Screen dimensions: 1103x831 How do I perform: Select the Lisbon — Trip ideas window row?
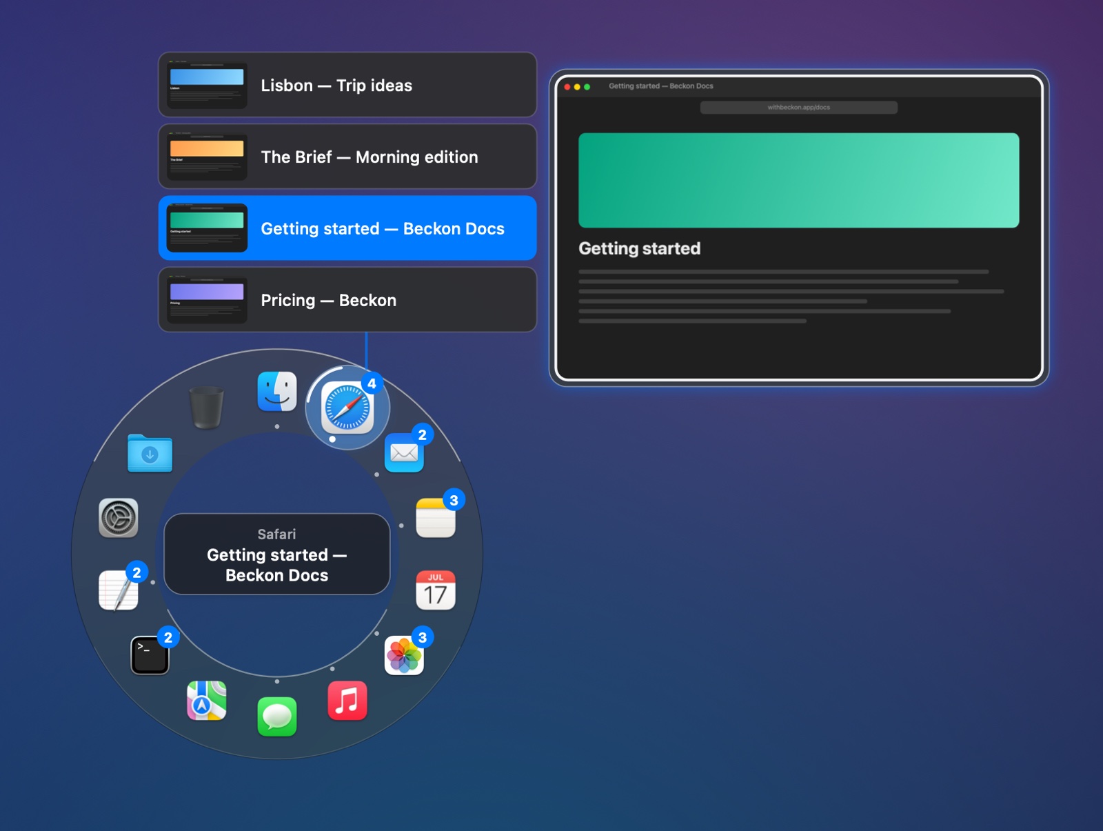347,85
